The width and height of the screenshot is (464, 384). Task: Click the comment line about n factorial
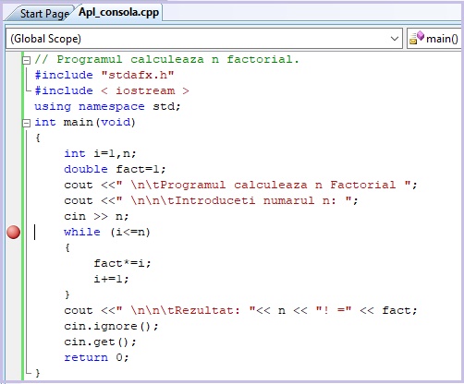pyautogui.click(x=166, y=59)
